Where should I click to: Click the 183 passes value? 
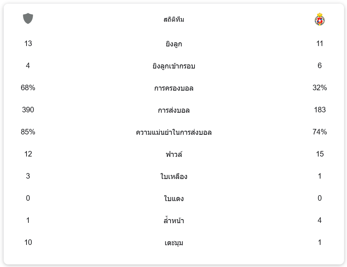point(319,110)
